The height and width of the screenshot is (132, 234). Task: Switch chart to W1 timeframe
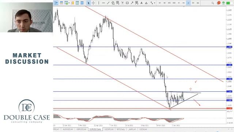[193, 3]
